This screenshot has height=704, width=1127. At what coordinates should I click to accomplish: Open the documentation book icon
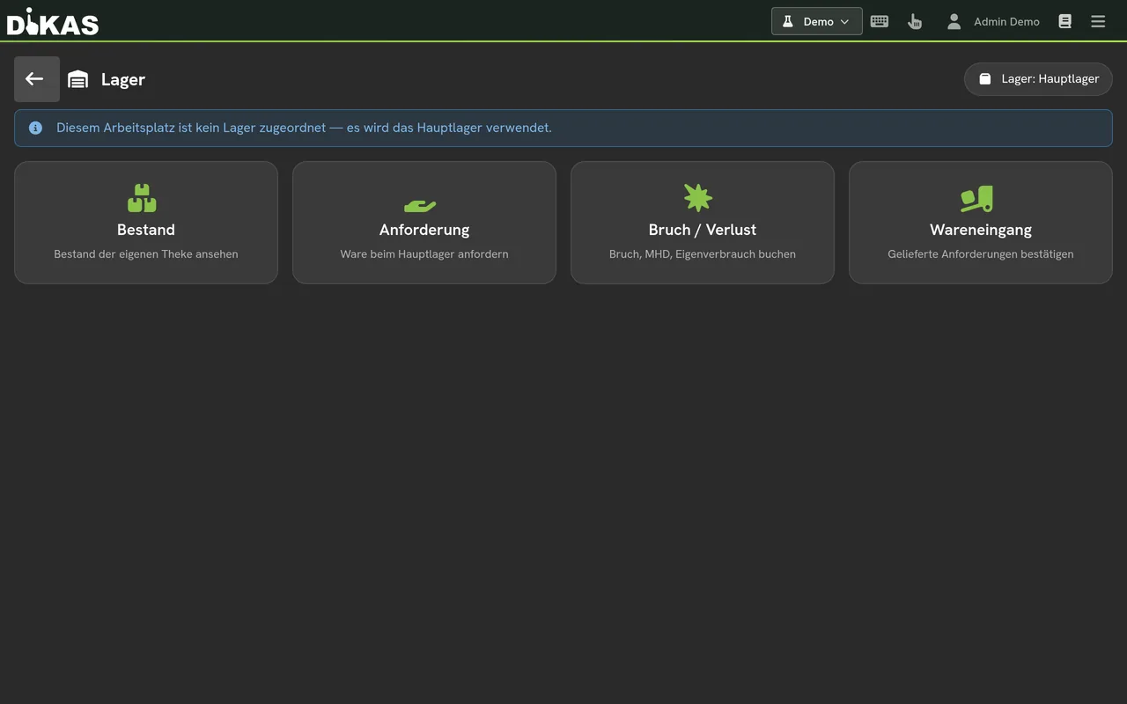(1064, 21)
